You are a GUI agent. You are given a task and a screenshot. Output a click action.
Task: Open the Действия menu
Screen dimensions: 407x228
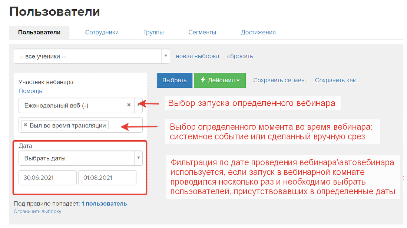[220, 80]
